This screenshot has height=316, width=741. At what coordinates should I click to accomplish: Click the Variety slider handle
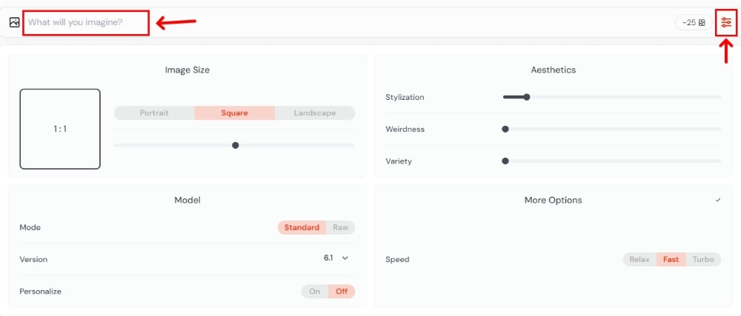505,161
